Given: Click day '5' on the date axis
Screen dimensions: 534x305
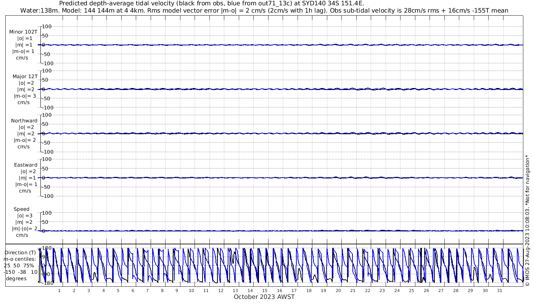Looking at the screenshot, I should pos(118,291).
